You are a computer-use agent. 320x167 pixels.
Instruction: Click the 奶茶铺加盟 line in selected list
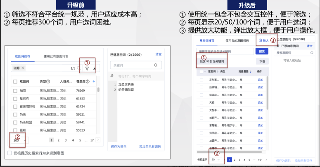tap(126, 90)
